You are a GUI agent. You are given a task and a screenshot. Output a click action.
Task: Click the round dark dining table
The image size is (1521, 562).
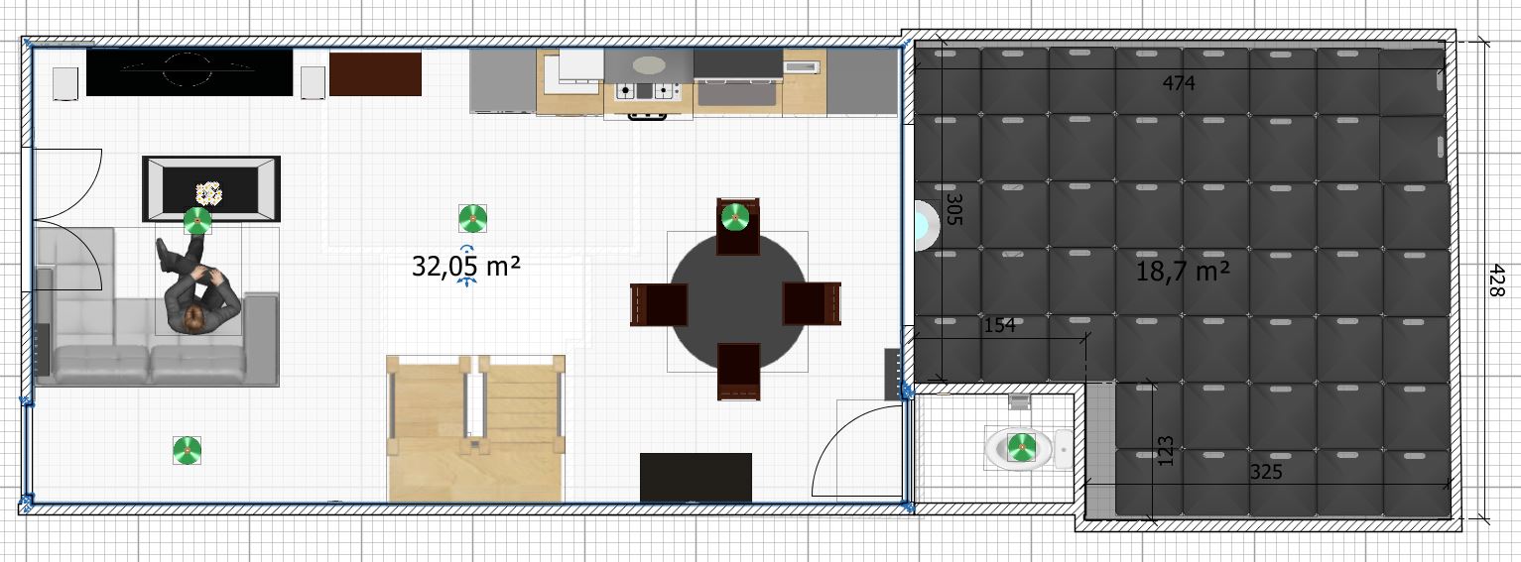tap(735, 302)
